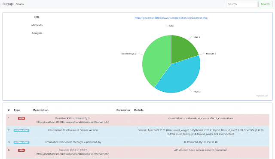Click the Type column header

[x=17, y=110]
